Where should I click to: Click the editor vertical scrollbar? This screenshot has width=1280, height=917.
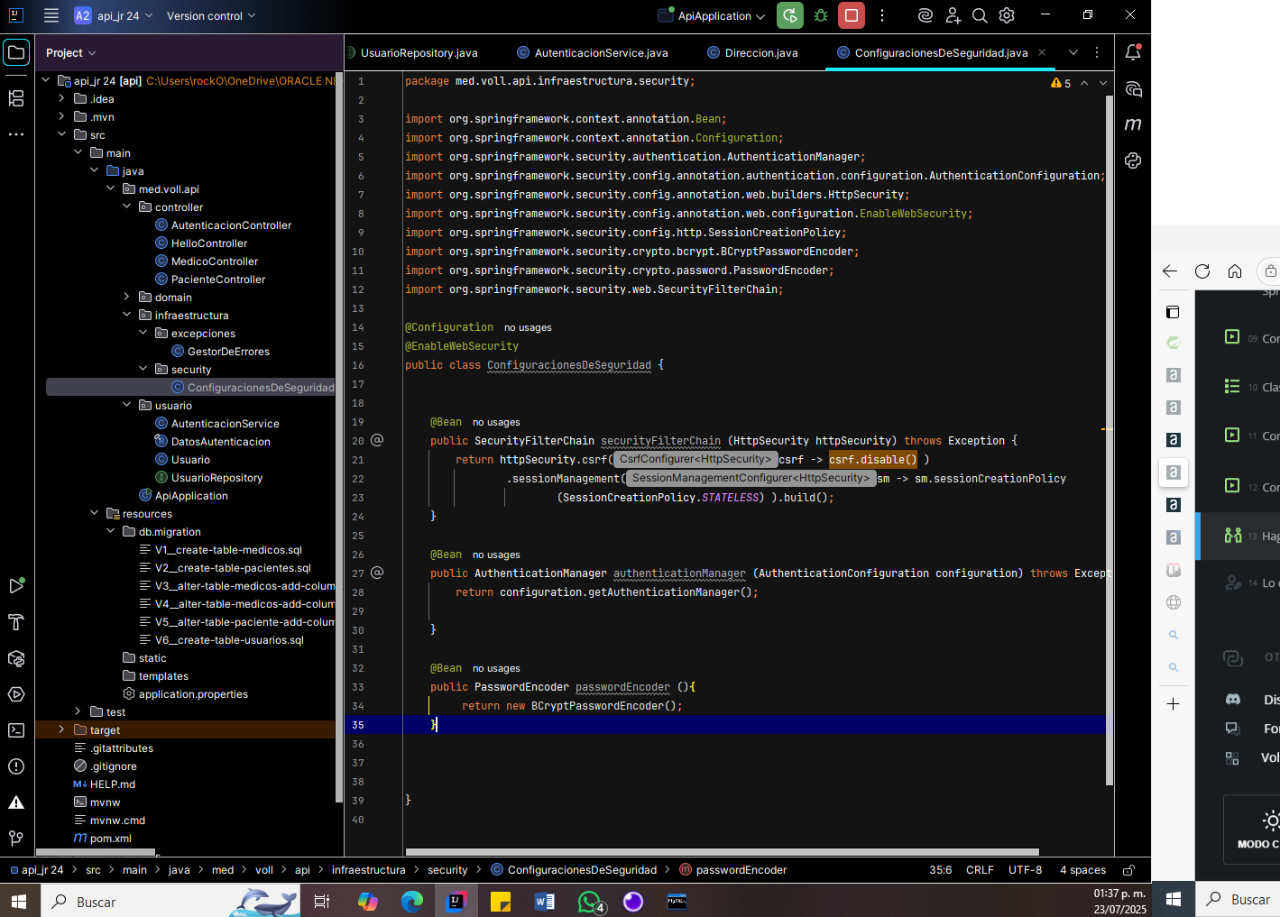tap(1110, 440)
